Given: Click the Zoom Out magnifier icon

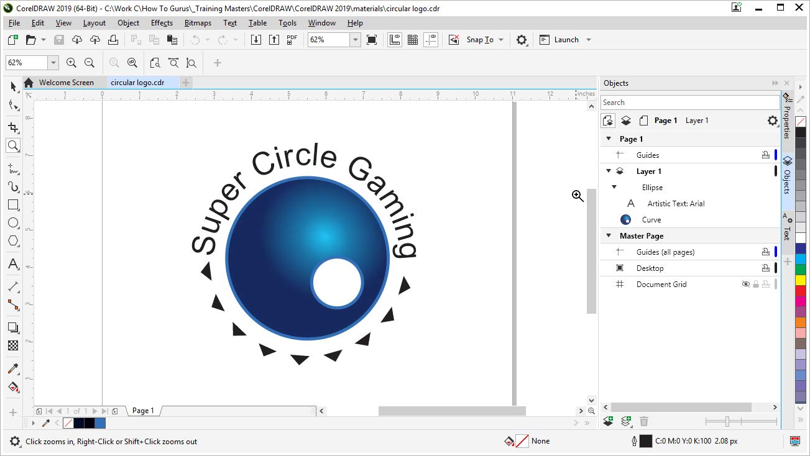Looking at the screenshot, I should pos(90,63).
